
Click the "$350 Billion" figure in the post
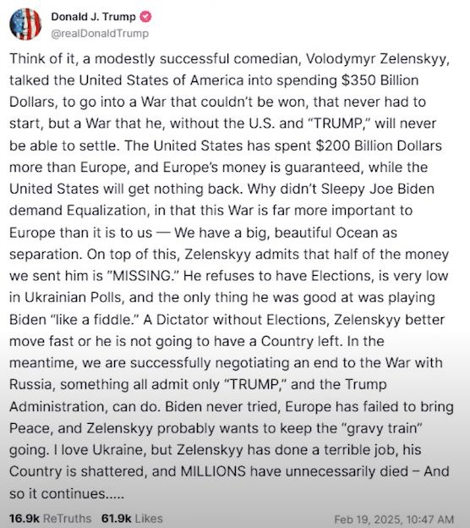[380, 80]
